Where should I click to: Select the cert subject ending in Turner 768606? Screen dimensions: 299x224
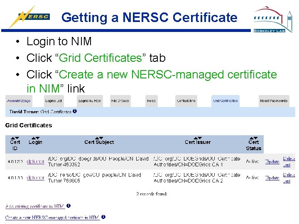tap(95, 178)
